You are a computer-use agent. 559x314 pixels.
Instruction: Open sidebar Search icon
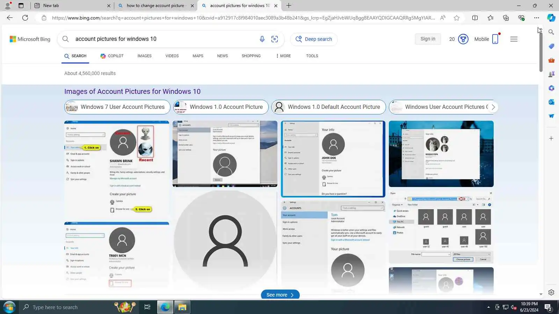tap(551, 32)
